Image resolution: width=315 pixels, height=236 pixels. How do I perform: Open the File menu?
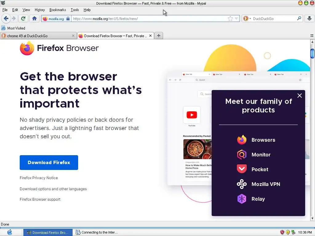pos(5,10)
